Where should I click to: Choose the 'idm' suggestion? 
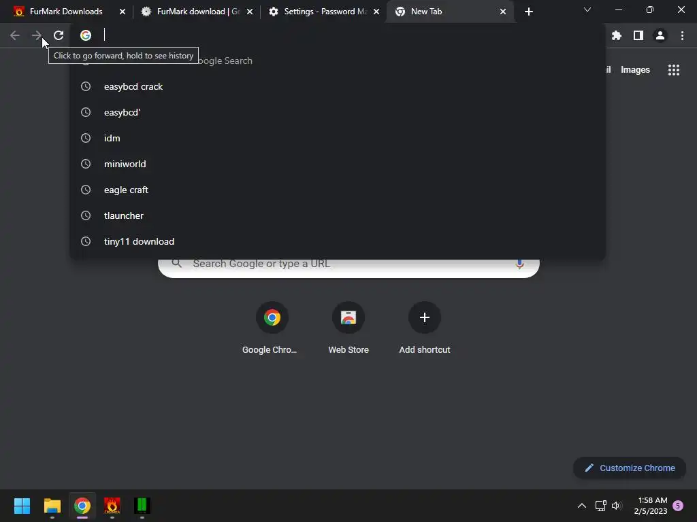pyautogui.click(x=338, y=138)
